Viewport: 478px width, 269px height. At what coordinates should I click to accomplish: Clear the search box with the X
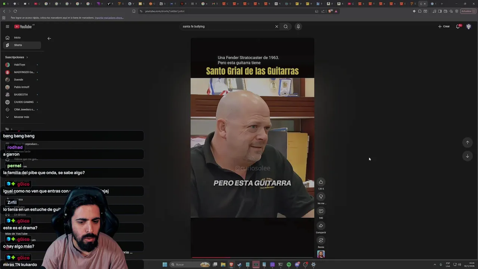[277, 27]
